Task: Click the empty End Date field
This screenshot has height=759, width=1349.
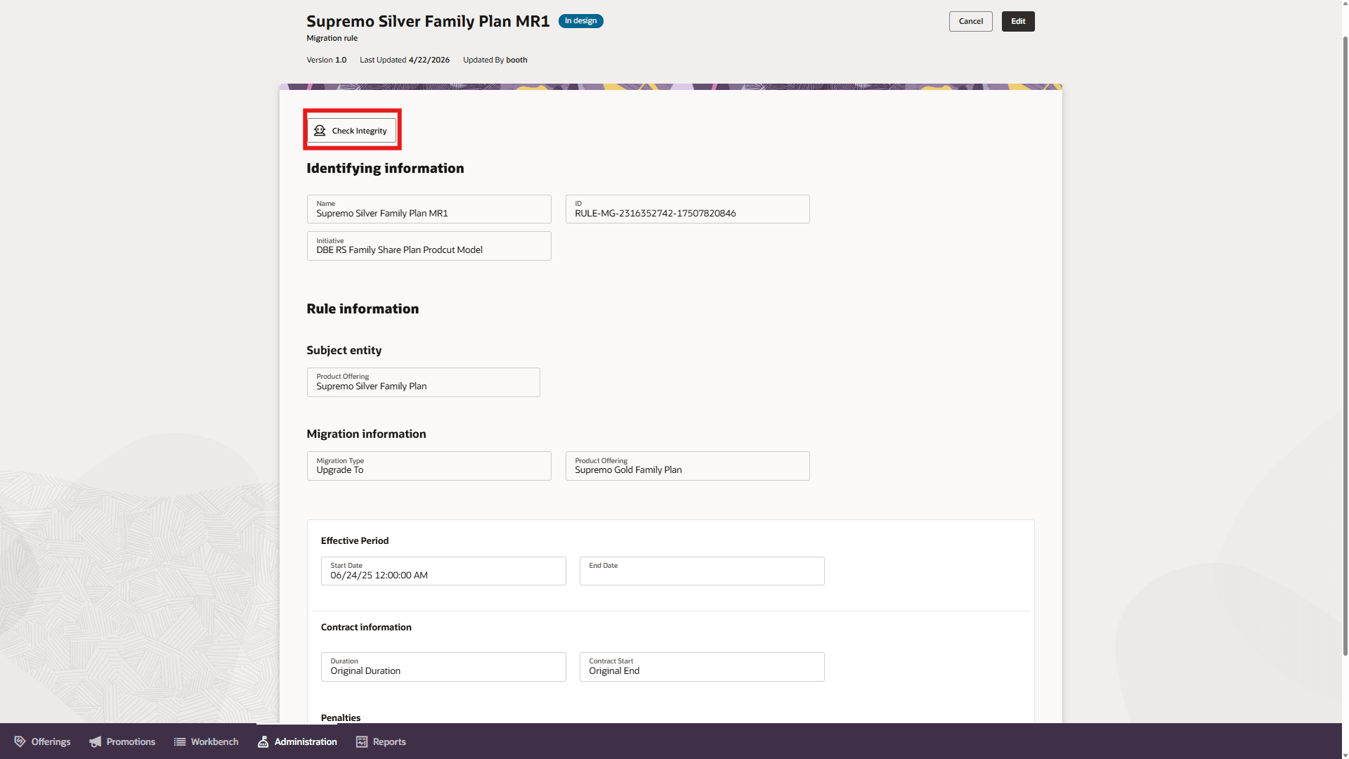Action: pos(702,571)
